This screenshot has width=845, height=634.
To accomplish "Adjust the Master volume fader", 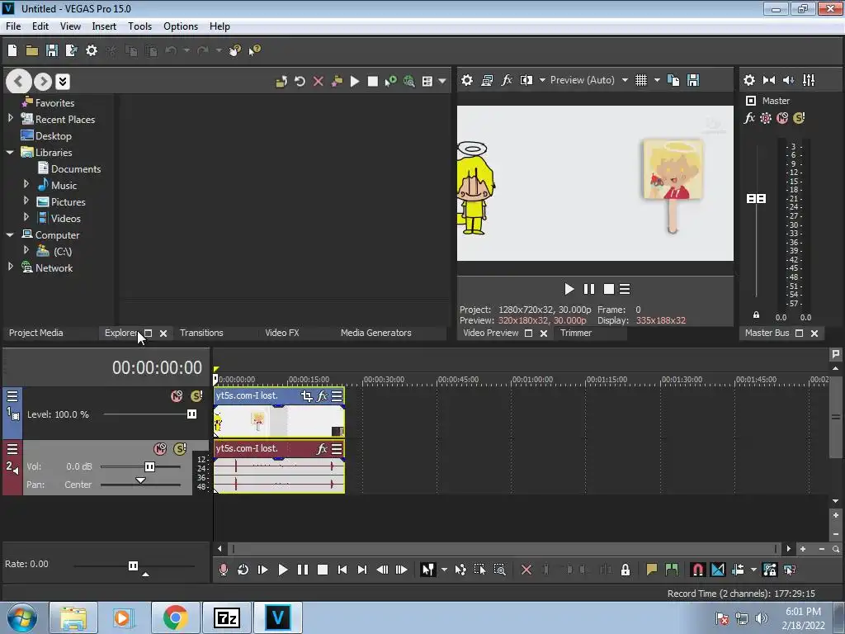I will pos(756,199).
